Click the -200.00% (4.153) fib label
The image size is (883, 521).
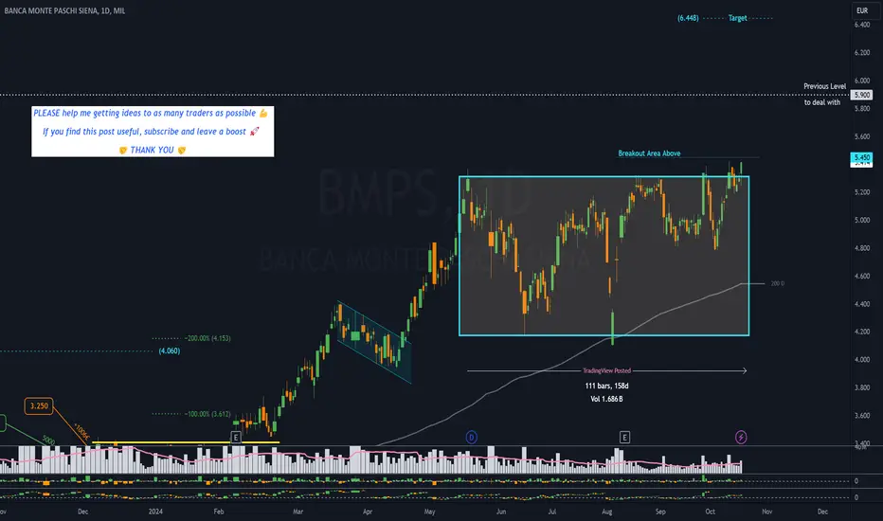coord(207,338)
